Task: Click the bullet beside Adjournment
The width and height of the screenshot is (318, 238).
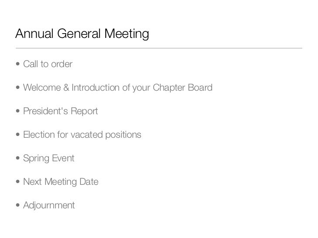Action: [x=18, y=205]
